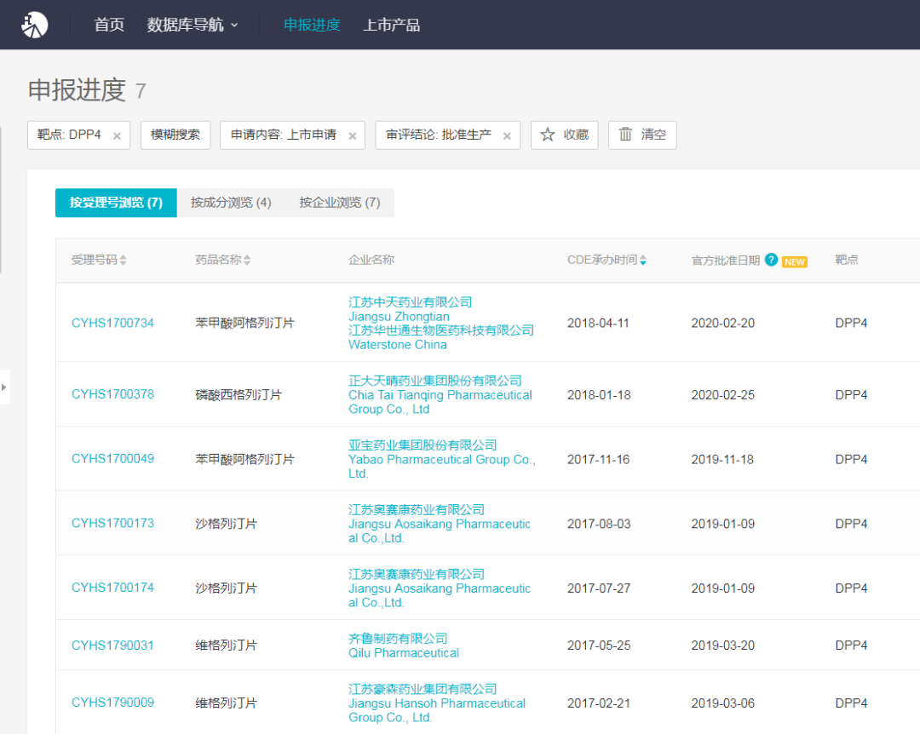Open company link 亚宝药业集团股份有限公司
Image resolution: width=920 pixels, height=734 pixels.
coord(423,445)
